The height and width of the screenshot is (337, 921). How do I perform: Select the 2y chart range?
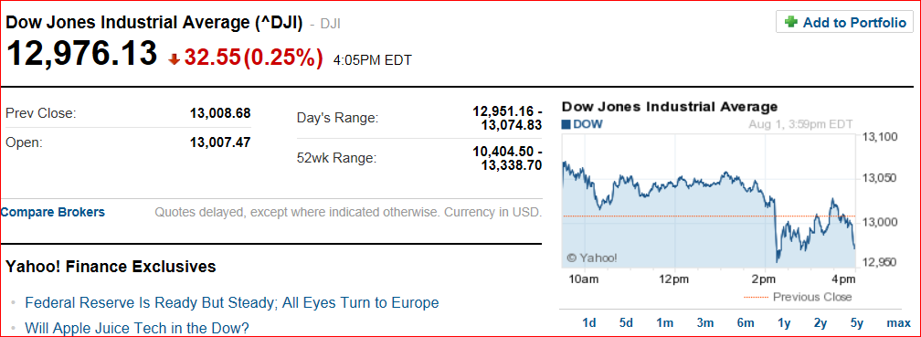tap(820, 323)
